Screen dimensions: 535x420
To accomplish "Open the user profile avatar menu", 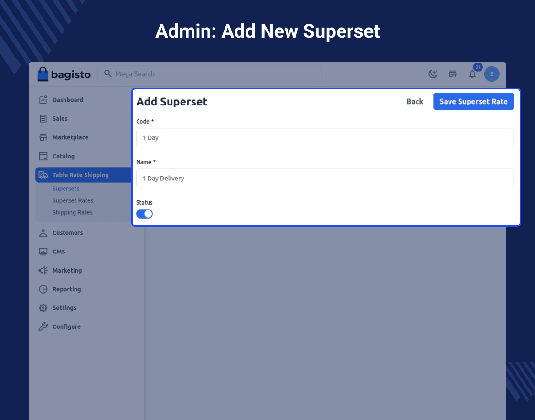I will coord(492,74).
